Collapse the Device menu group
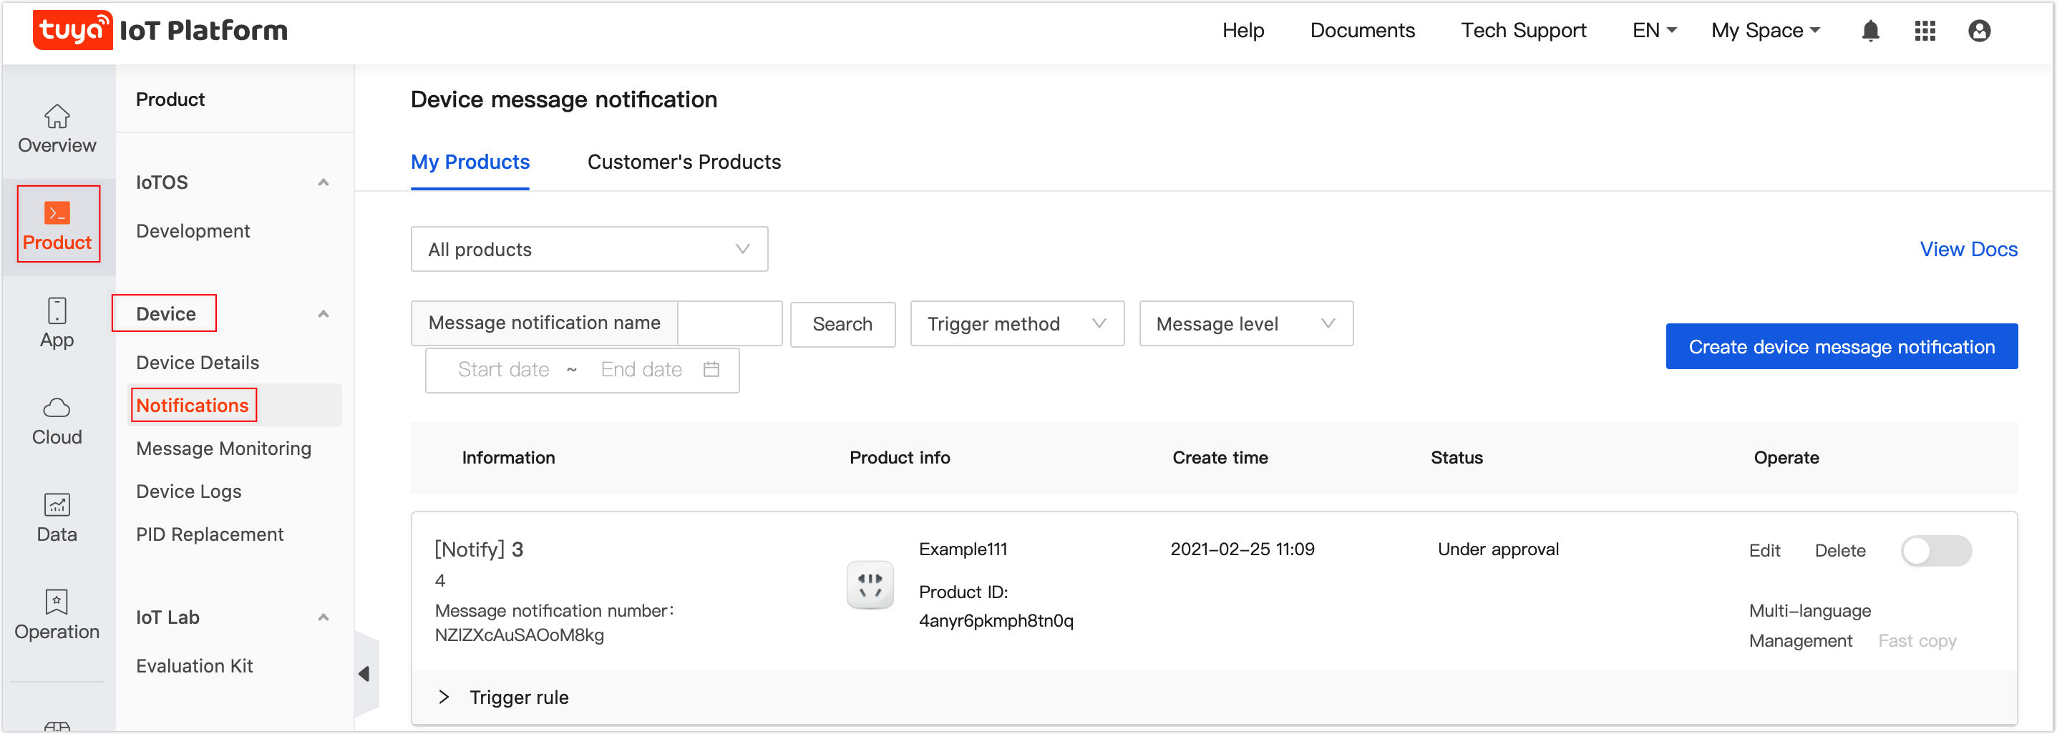 (324, 314)
